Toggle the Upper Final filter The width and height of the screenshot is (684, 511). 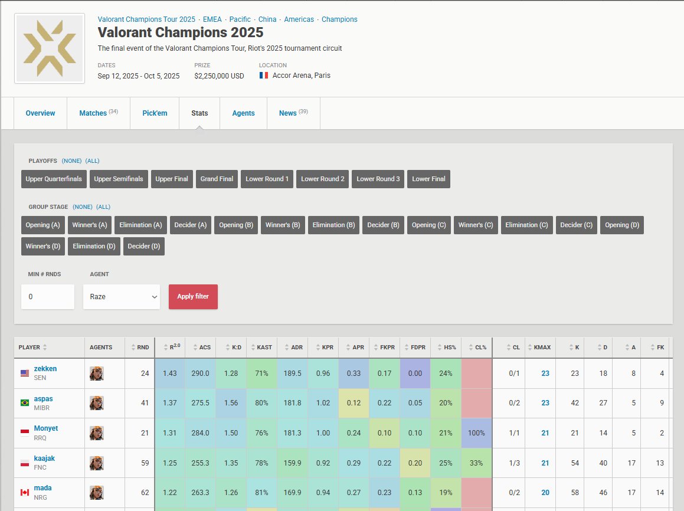click(x=172, y=179)
